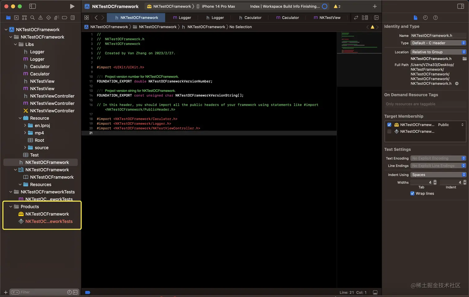This screenshot has height=297, width=469.
Task: Switch to the Logger.h editor tab
Action: [x=215, y=18]
